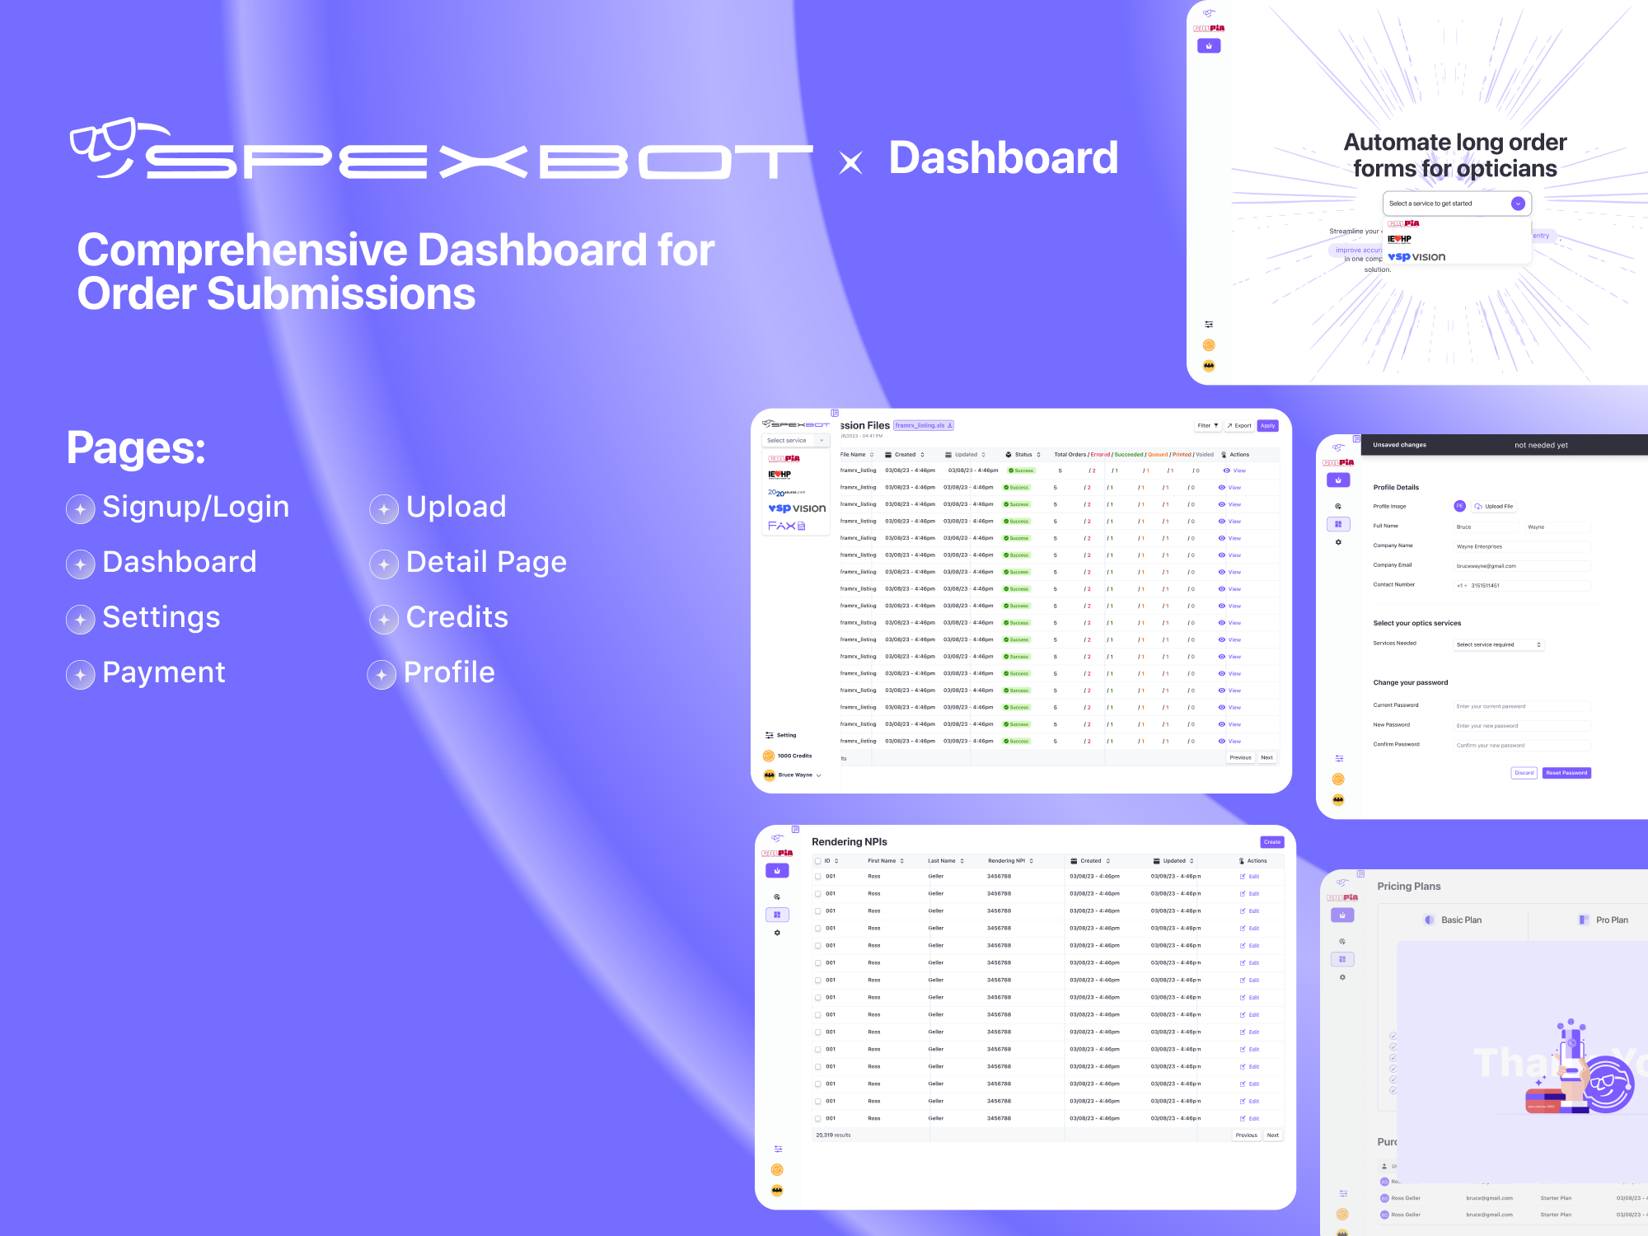Click the Export button above submissions table
This screenshot has width=1648, height=1236.
[x=1238, y=426]
